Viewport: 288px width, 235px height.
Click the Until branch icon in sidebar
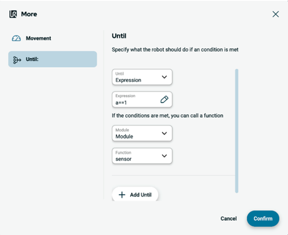[17, 60]
